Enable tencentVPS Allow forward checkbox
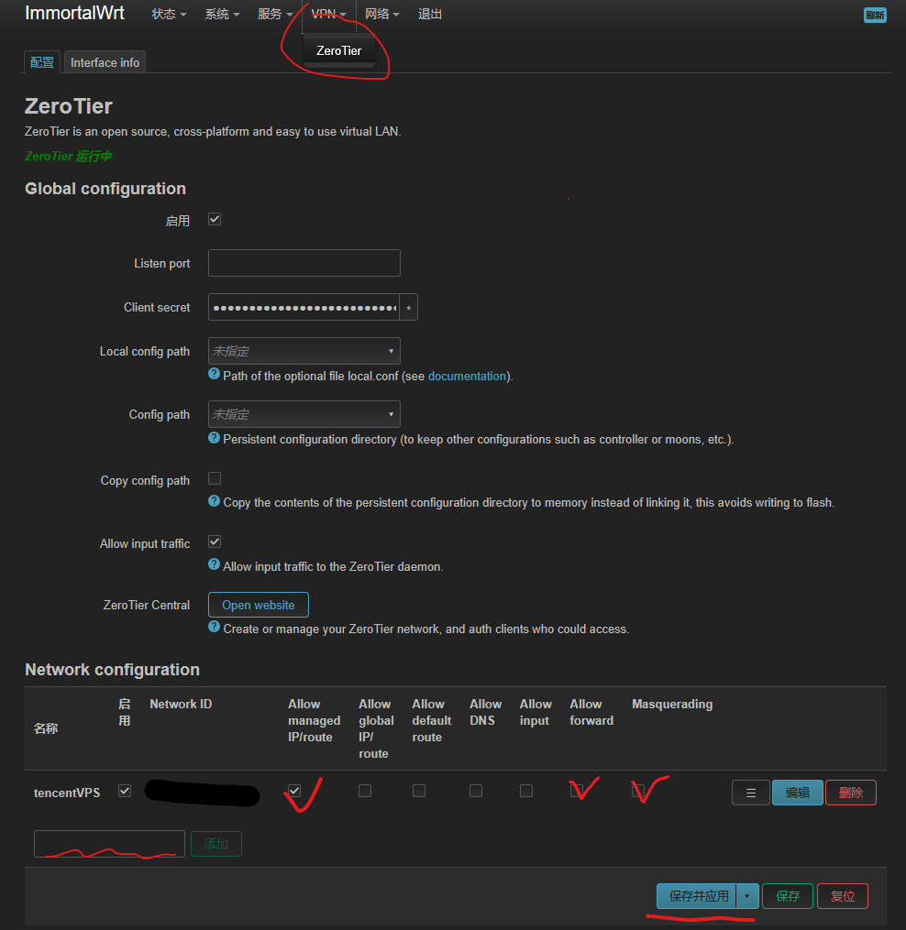Viewport: 906px width, 930px height. pos(577,791)
